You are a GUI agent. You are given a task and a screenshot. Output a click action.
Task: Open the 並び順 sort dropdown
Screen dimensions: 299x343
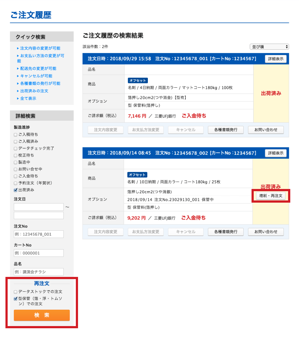tap(269, 47)
